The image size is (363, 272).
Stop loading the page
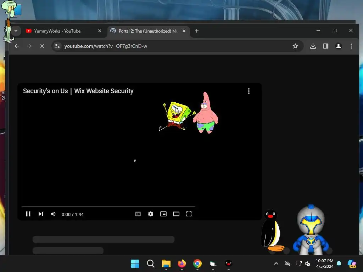pyautogui.click(x=42, y=46)
